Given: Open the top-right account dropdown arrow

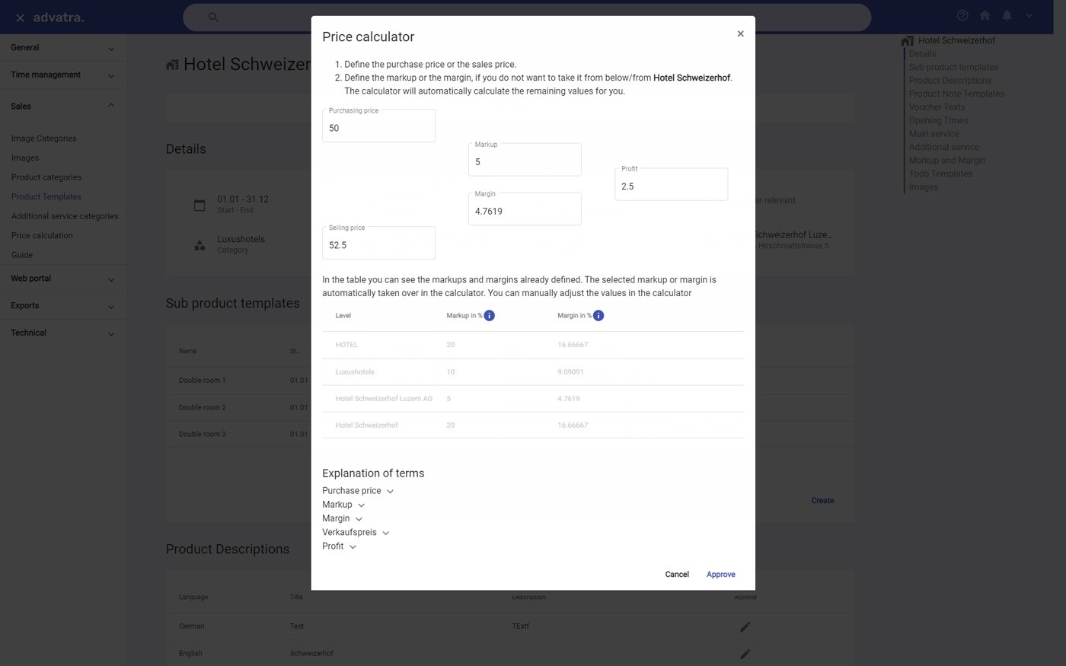Looking at the screenshot, I should [1029, 15].
